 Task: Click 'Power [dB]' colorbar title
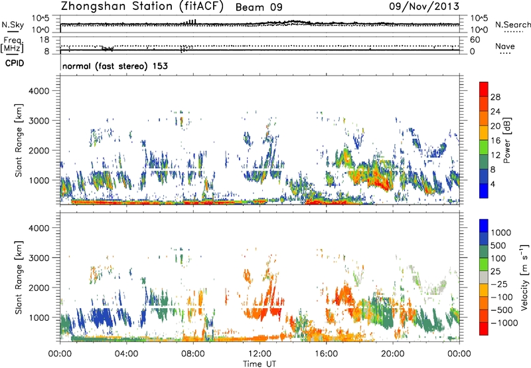[x=506, y=140]
